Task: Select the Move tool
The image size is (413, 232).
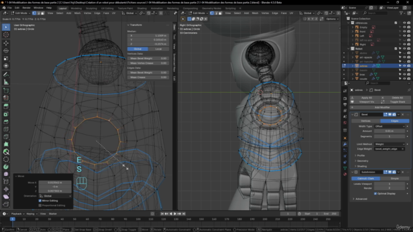Action: tap(6, 43)
